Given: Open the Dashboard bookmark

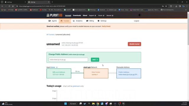Looking at the screenshot, I should (34, 10).
